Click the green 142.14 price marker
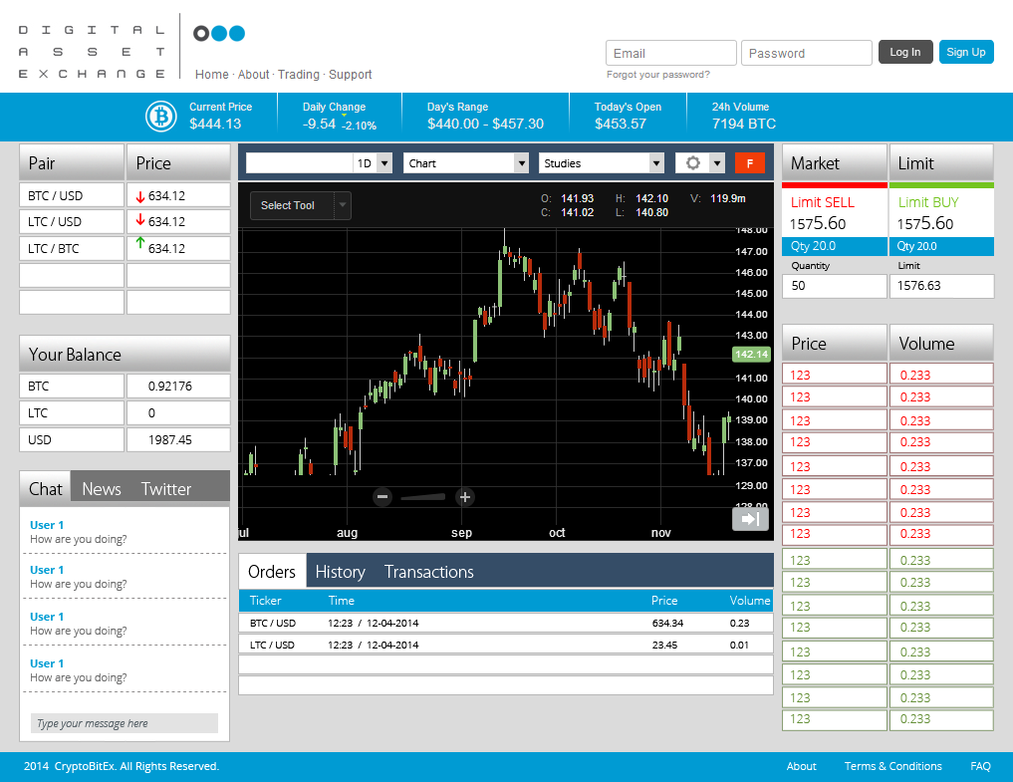This screenshot has width=1013, height=782. point(750,355)
